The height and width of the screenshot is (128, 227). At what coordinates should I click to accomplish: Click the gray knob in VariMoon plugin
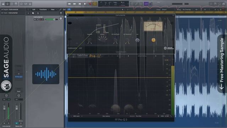point(137,40)
